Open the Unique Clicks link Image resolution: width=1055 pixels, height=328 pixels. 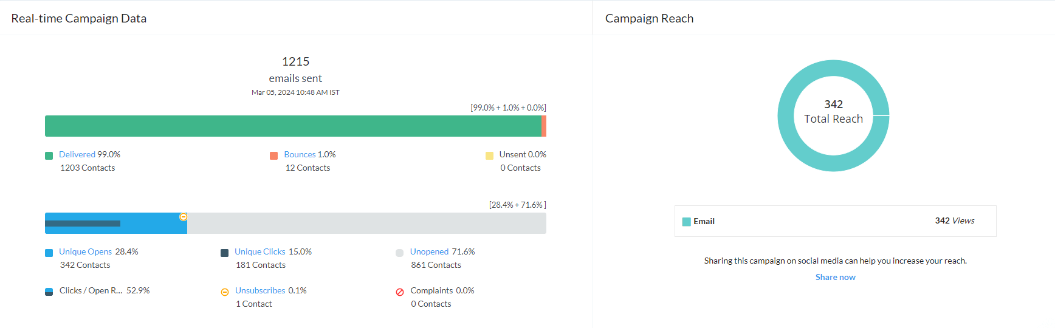pyautogui.click(x=259, y=252)
